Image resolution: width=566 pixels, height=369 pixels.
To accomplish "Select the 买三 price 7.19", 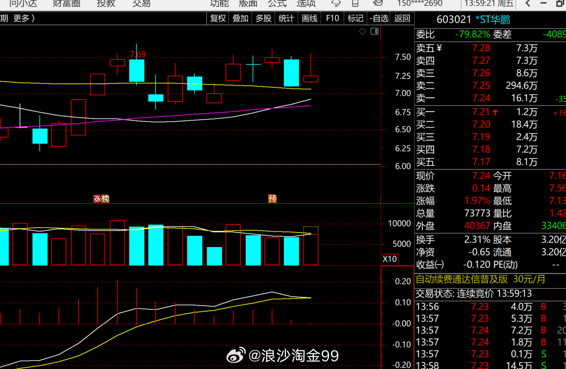I will tap(481, 137).
